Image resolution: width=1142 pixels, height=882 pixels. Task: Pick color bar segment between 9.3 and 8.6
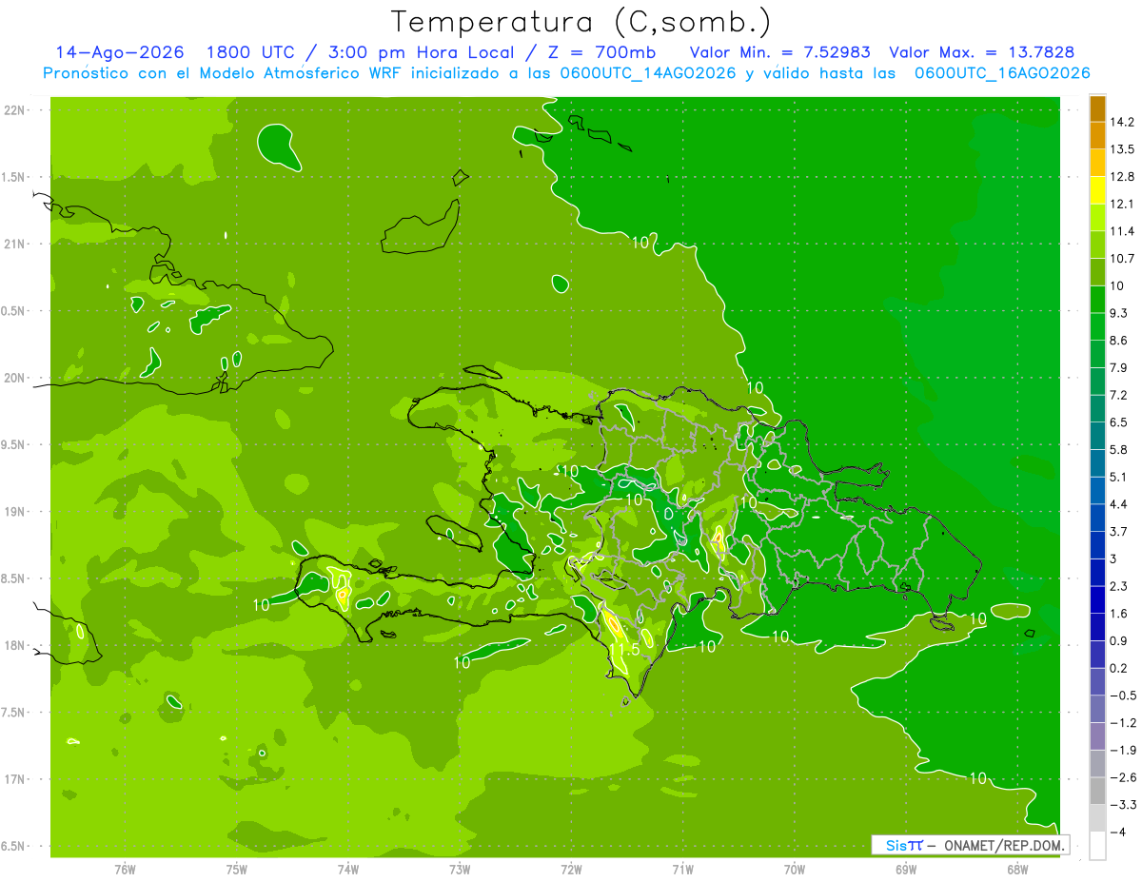(x=1097, y=326)
